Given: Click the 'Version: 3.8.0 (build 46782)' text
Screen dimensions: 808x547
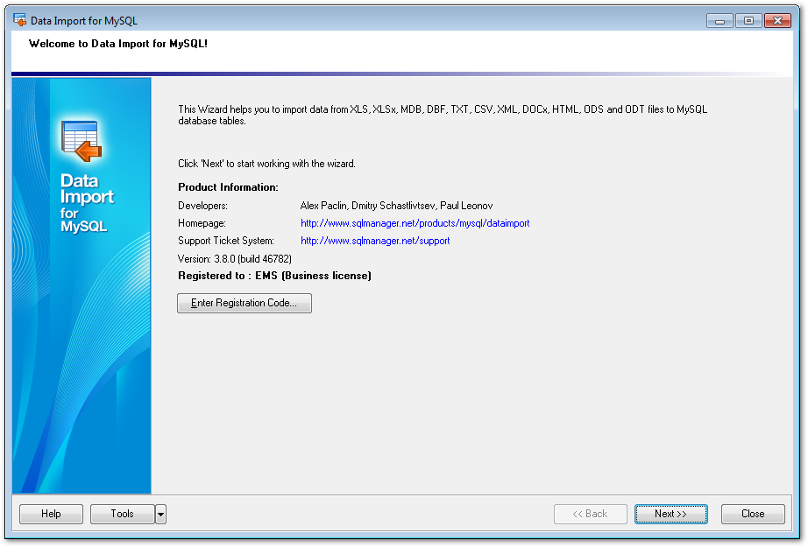Looking at the screenshot, I should click(x=235, y=259).
